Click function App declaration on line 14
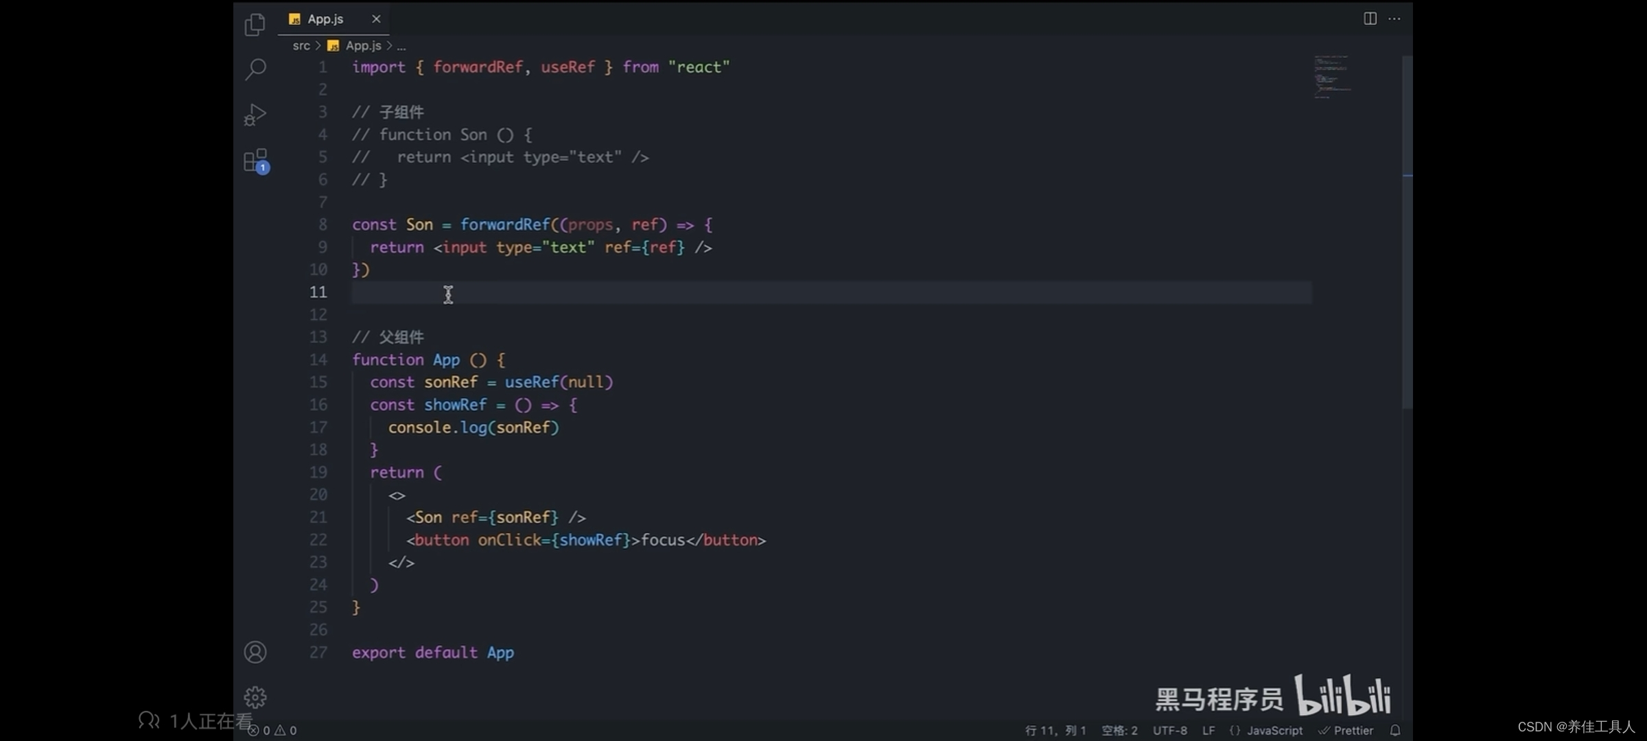Viewport: 1647px width, 741px height. click(429, 360)
